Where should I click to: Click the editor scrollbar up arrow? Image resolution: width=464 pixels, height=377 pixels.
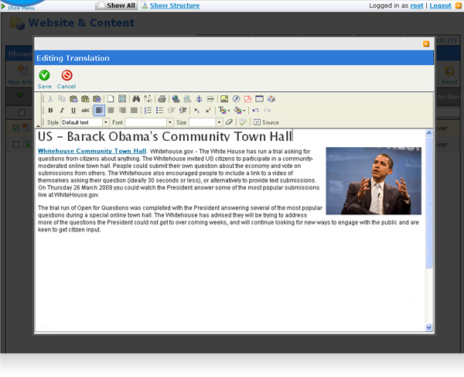click(428, 133)
